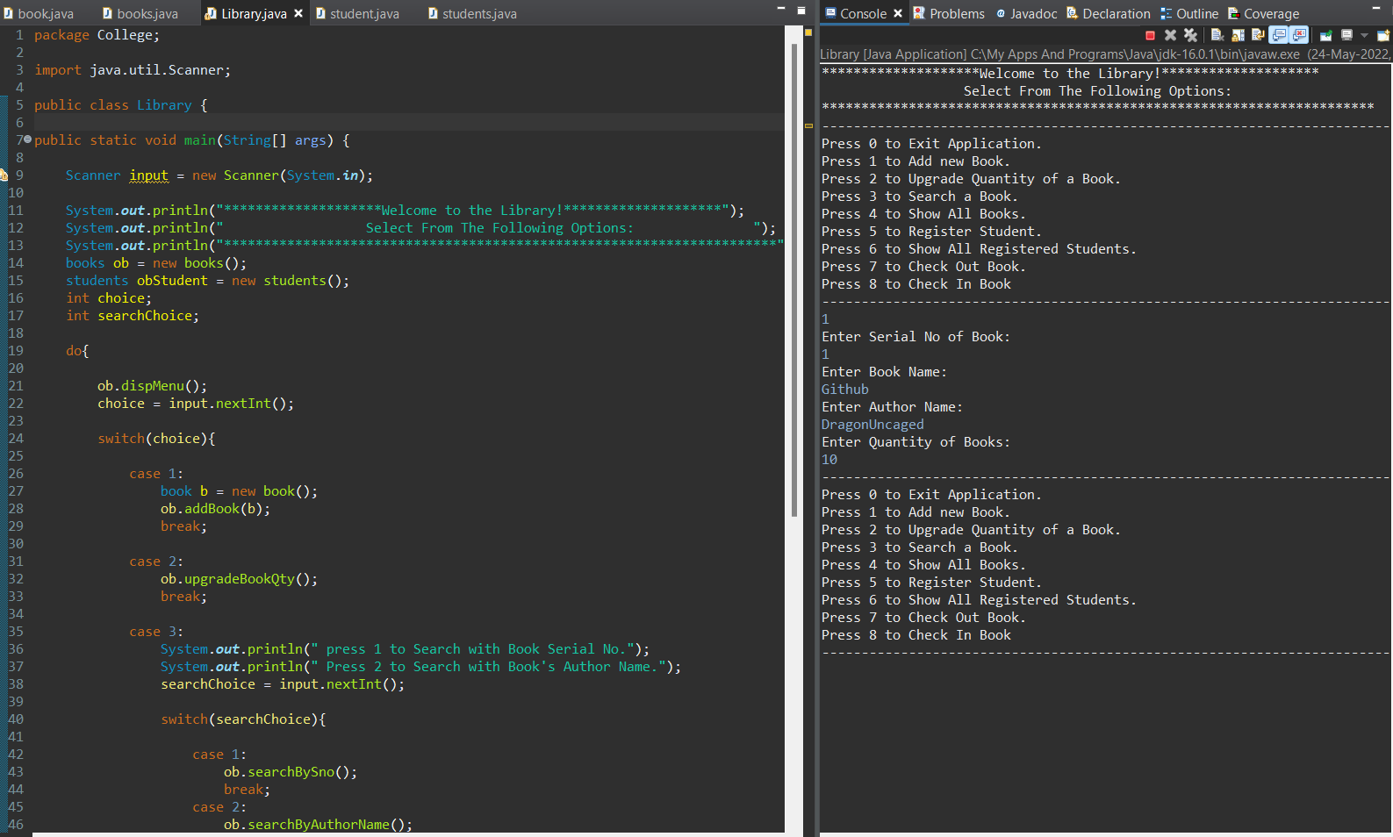Show the Coverage tab
This screenshot has height=837, width=1393.
pyautogui.click(x=1263, y=13)
